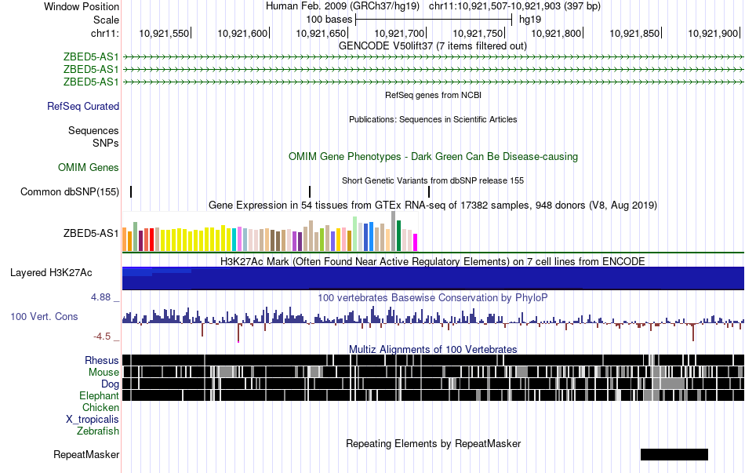745x473 pixels.
Task: Open the GENCODE V50lift37 track title
Action: click(433, 45)
